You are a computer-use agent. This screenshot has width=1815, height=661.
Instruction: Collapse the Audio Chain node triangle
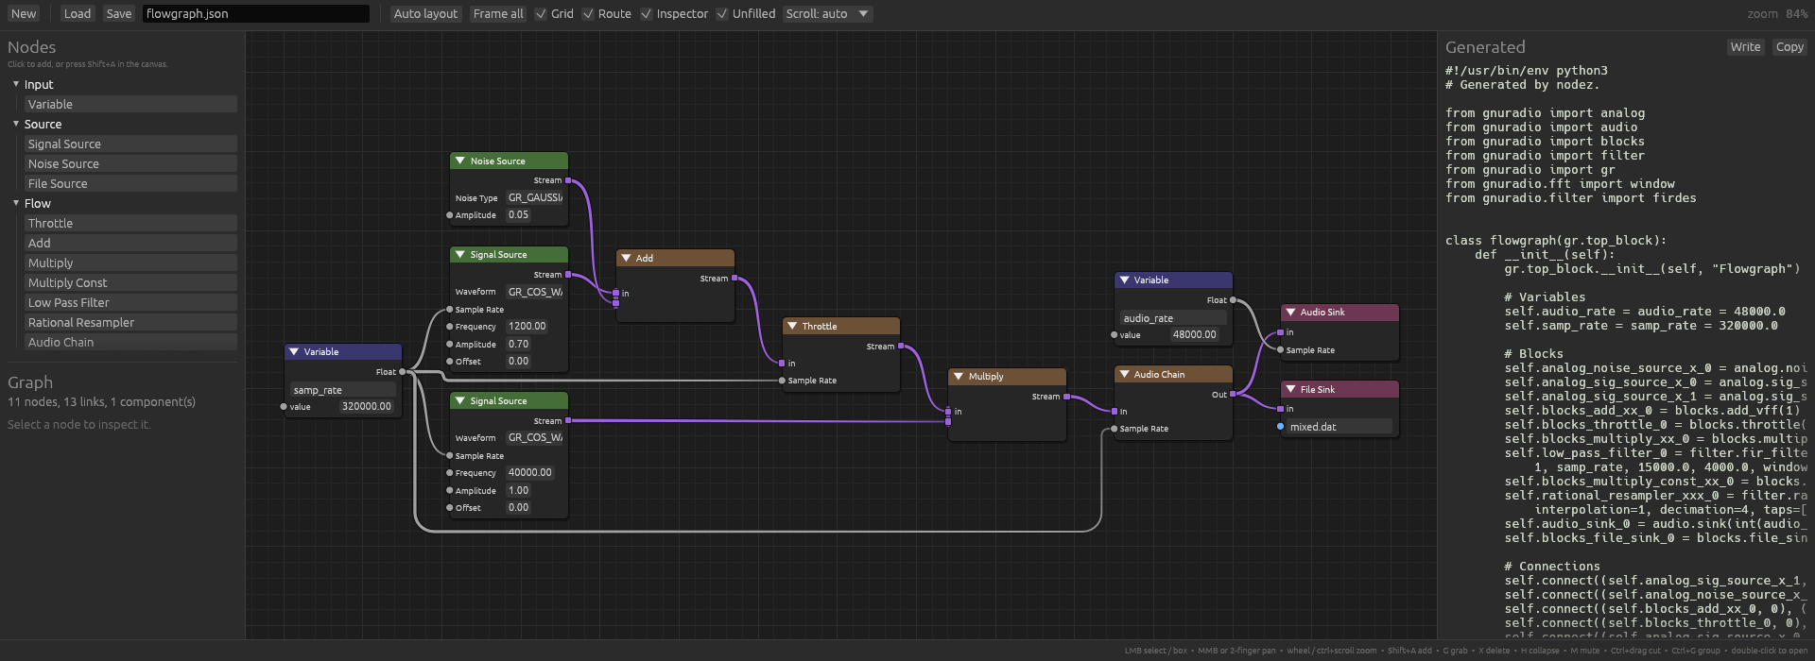point(1124,374)
